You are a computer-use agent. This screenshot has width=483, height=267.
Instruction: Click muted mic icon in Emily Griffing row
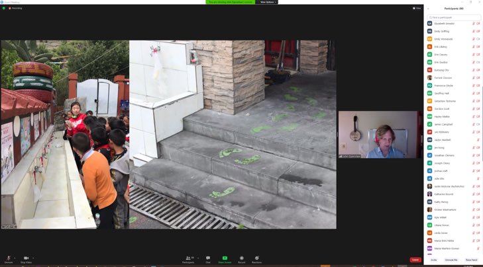click(474, 31)
